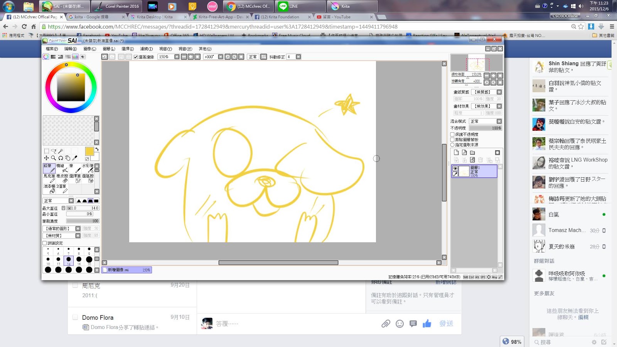Screen dimensions: 617x347
Task: Choose the 橡皮擦 eraser tool
Action: [x=62, y=179]
